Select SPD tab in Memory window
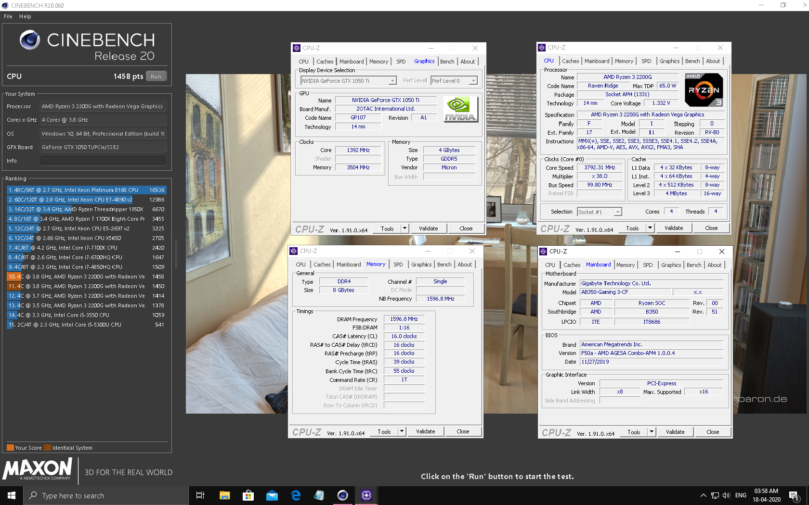The image size is (809, 505). 398,265
